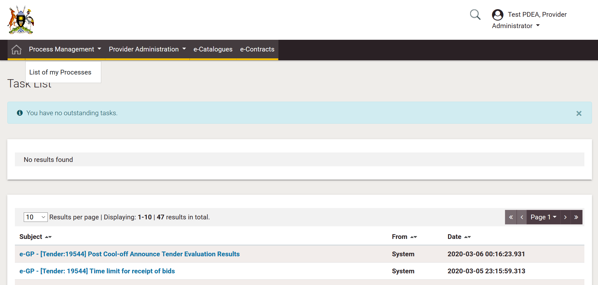598x285 pixels.
Task: Select List of my Processes
Action: pyautogui.click(x=60, y=72)
